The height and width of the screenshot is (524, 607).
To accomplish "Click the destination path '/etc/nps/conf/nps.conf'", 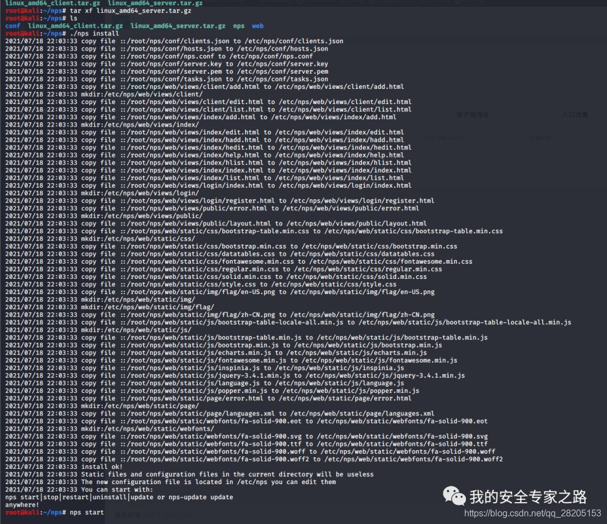I will coord(270,57).
